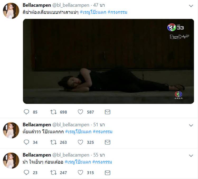Expand the first tweet's options chevron
The image size is (198, 179).
[x=191, y=6]
